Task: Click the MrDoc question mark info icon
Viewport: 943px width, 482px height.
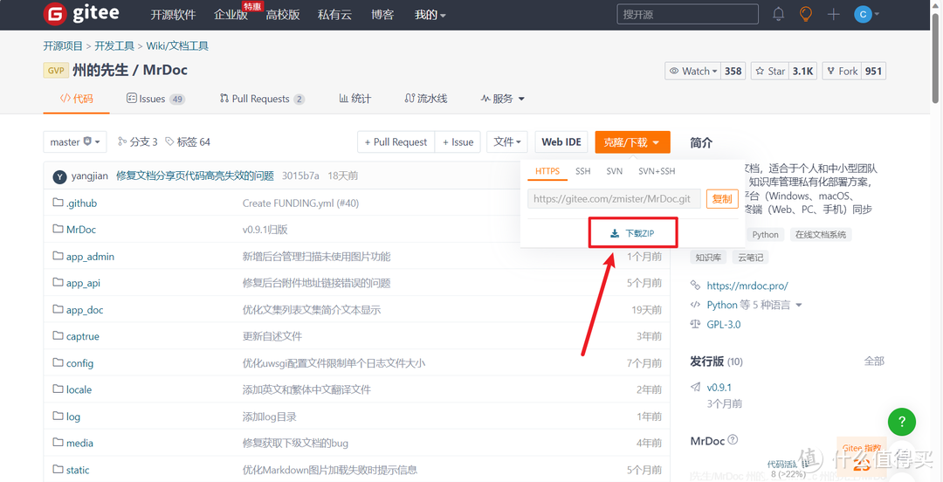Action: (733, 440)
